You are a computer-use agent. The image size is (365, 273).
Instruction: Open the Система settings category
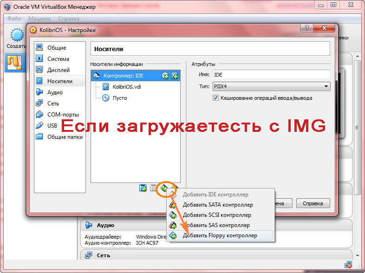point(58,59)
